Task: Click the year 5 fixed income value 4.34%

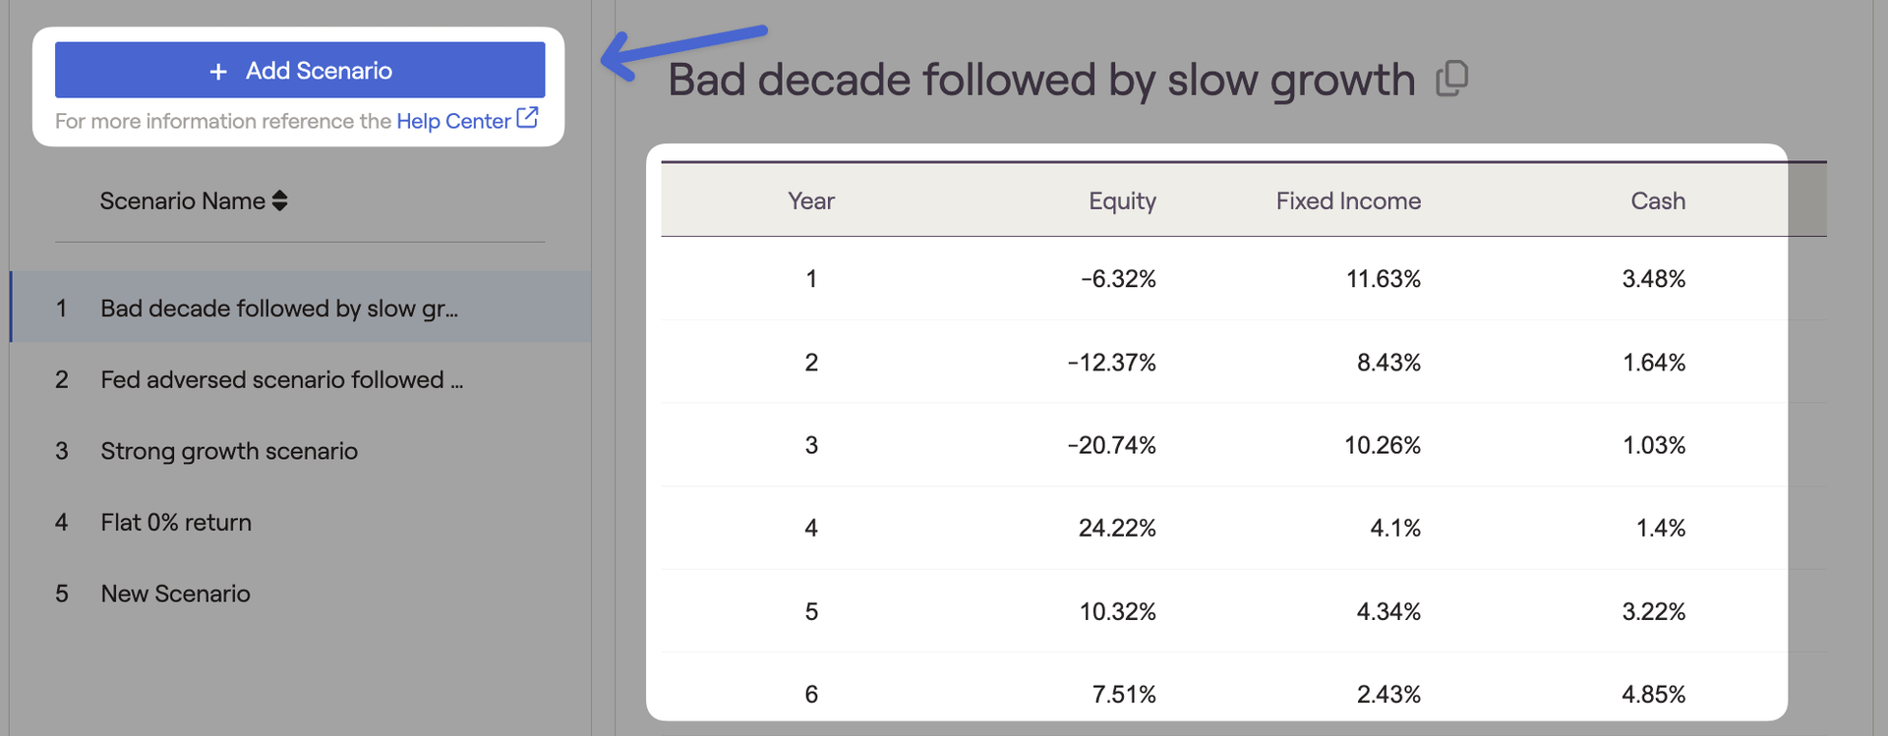Action: [x=1388, y=611]
